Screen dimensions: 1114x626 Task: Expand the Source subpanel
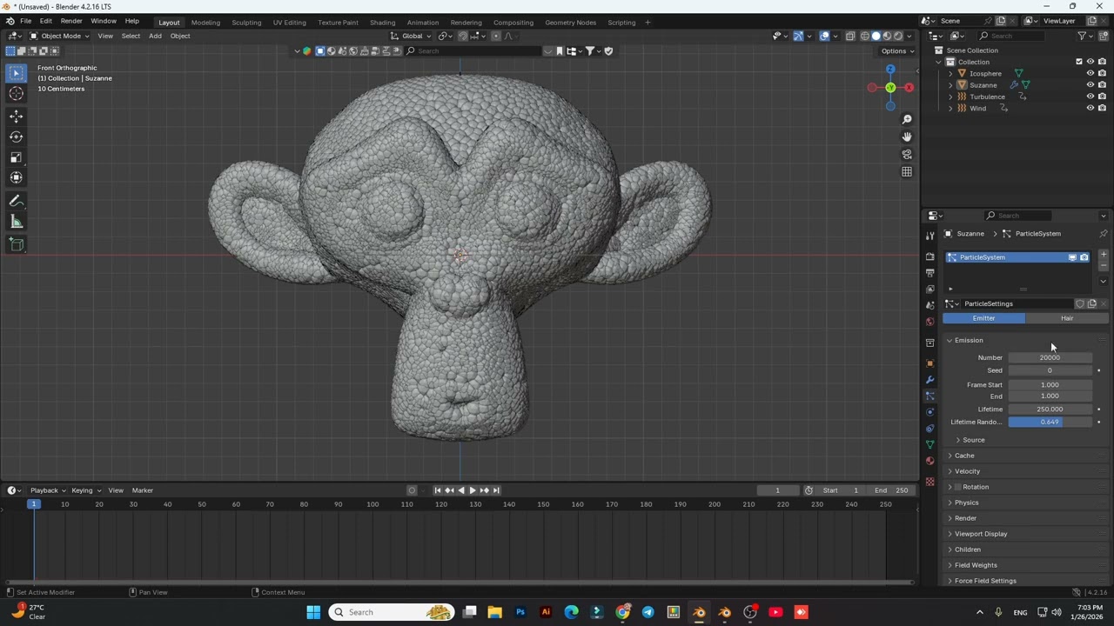click(973, 440)
